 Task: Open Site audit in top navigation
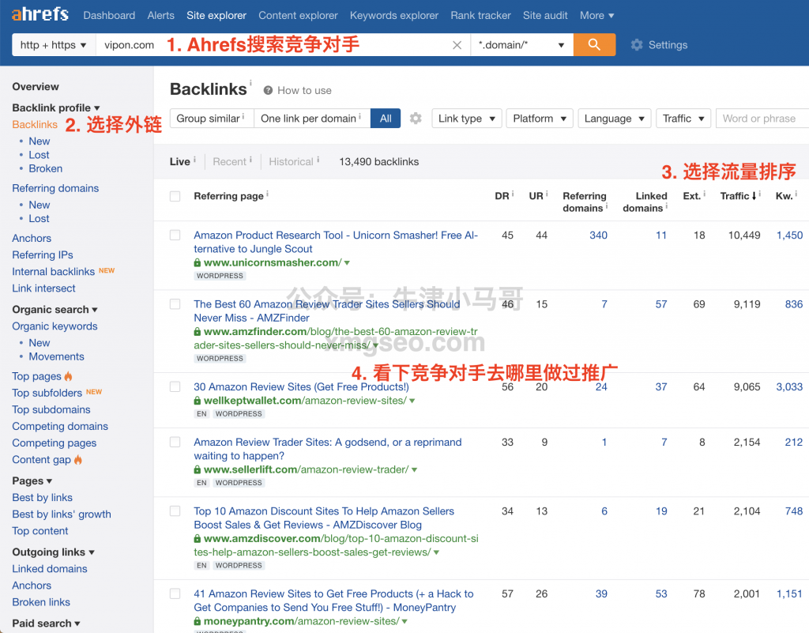click(545, 16)
